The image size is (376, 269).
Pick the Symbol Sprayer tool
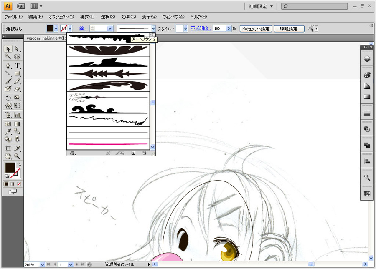tap(8, 115)
